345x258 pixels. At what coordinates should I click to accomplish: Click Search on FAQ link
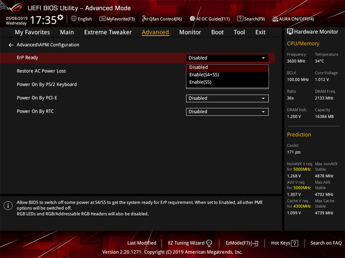pyautogui.click(x=326, y=243)
